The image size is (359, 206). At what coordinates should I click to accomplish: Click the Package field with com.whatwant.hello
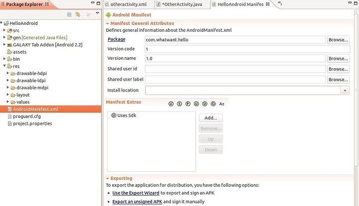235,40
